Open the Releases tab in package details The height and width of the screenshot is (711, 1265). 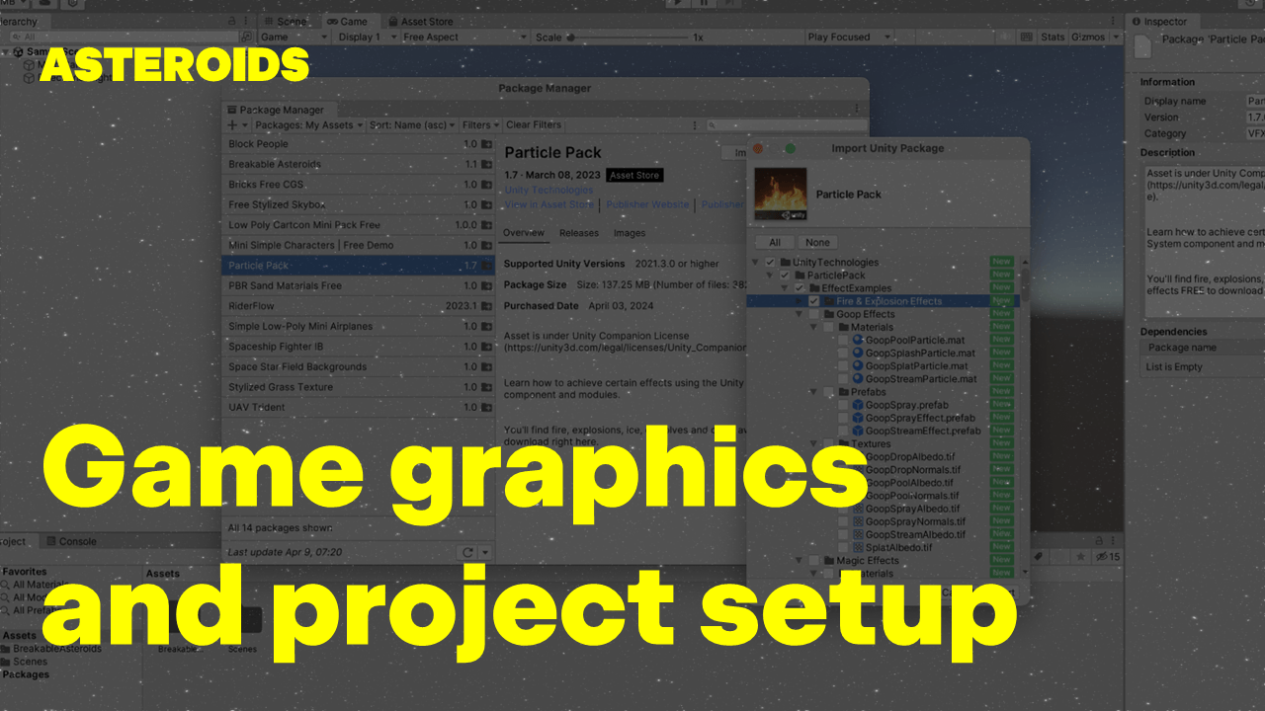[x=579, y=233]
